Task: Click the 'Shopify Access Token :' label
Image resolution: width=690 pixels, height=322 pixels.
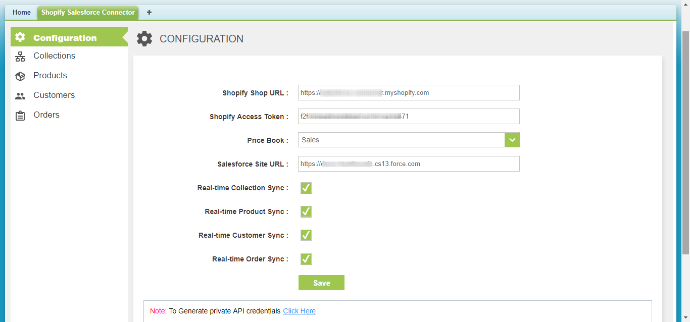Action: tap(249, 117)
